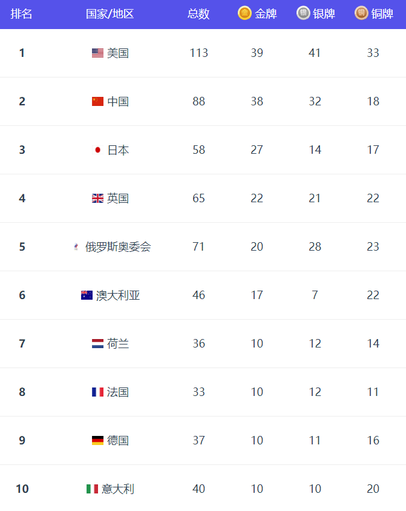Click the 国家/地区 column header
This screenshot has height=511, width=406.
pyautogui.click(x=110, y=14)
